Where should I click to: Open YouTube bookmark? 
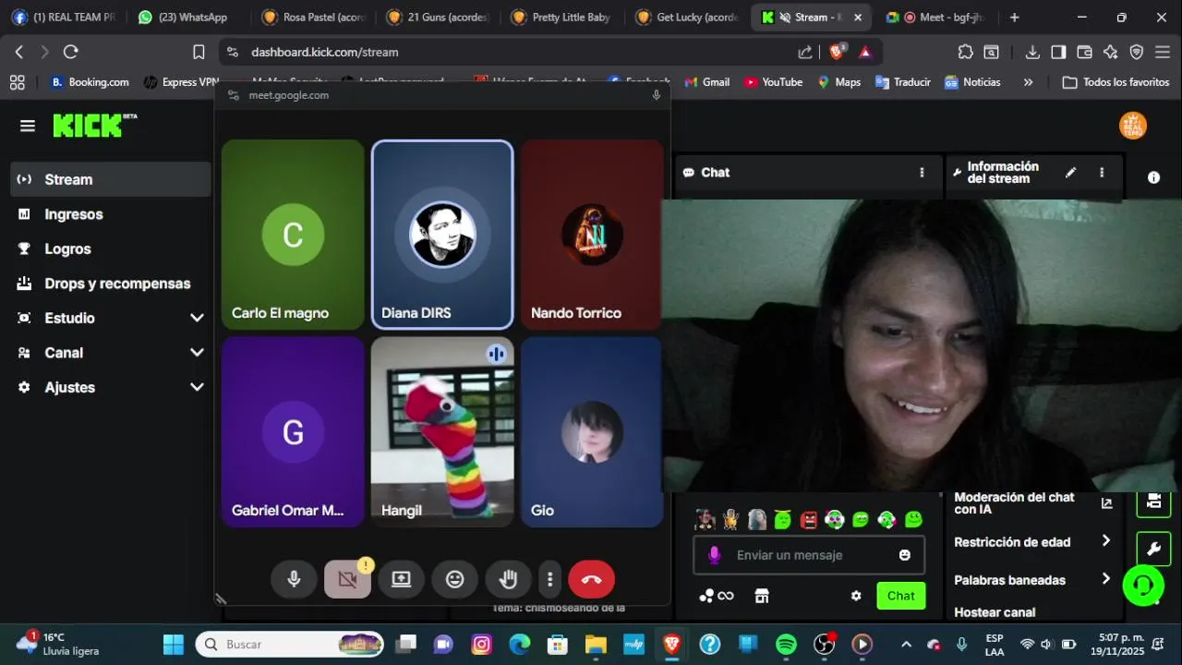pyautogui.click(x=773, y=82)
